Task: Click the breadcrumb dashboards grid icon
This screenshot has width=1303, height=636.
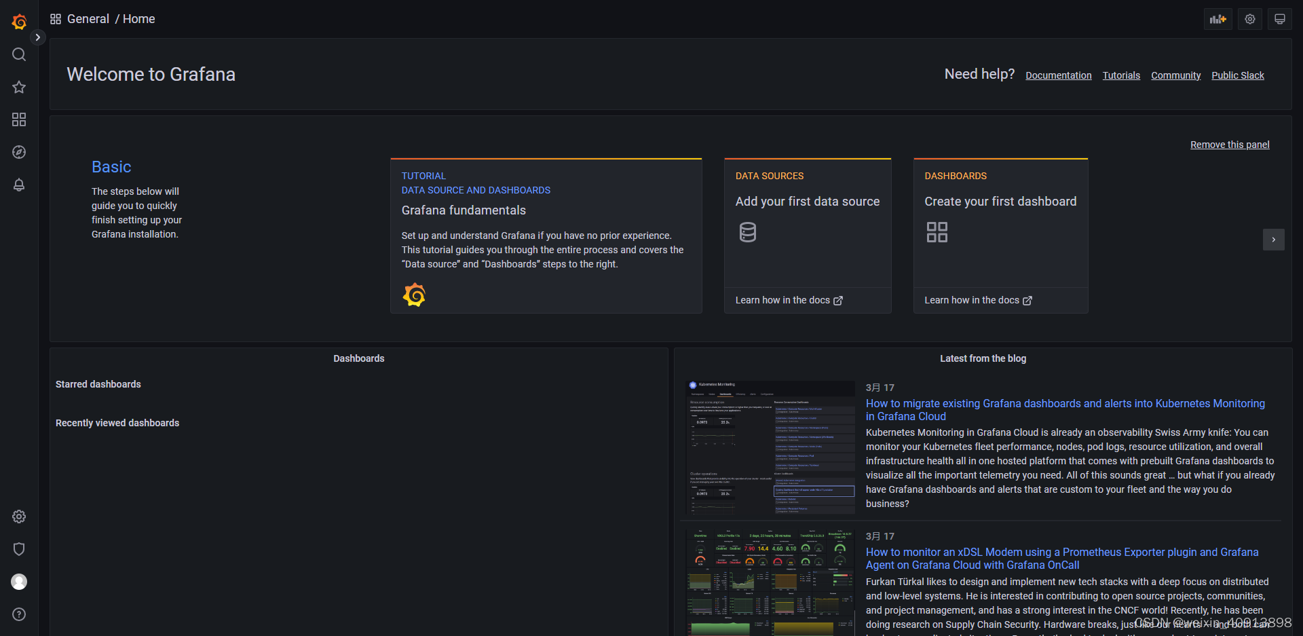Action: coord(56,19)
